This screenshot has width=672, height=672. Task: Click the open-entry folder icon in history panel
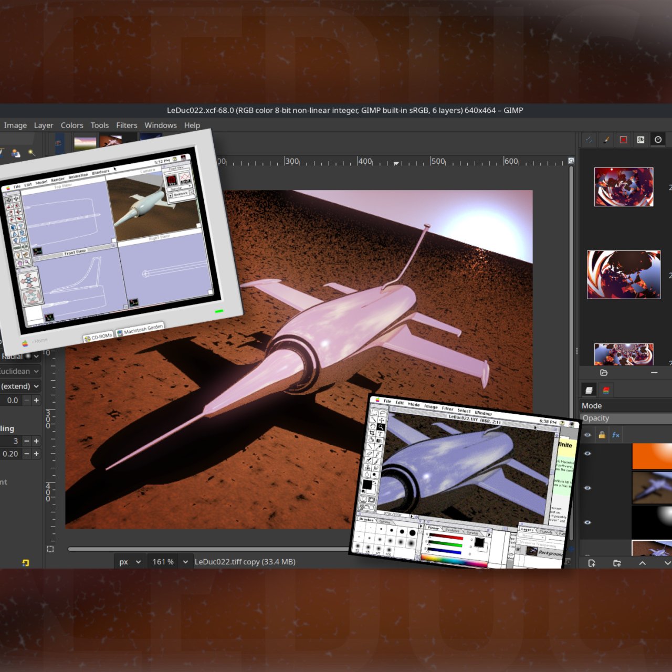tap(604, 372)
